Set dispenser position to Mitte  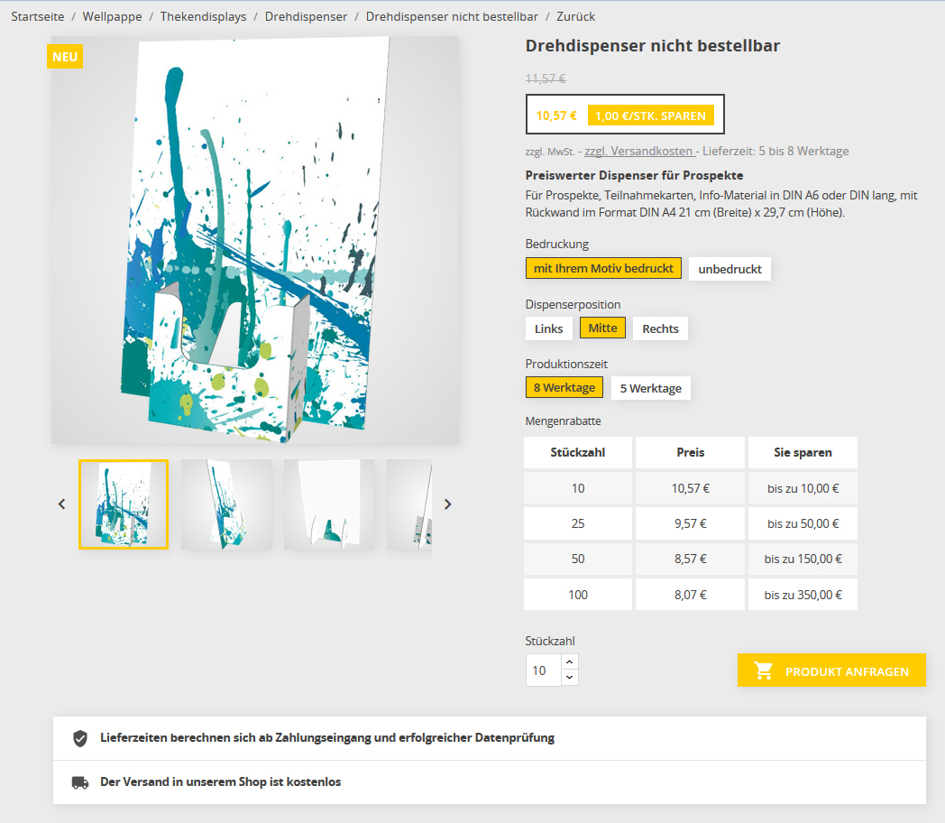pos(602,328)
